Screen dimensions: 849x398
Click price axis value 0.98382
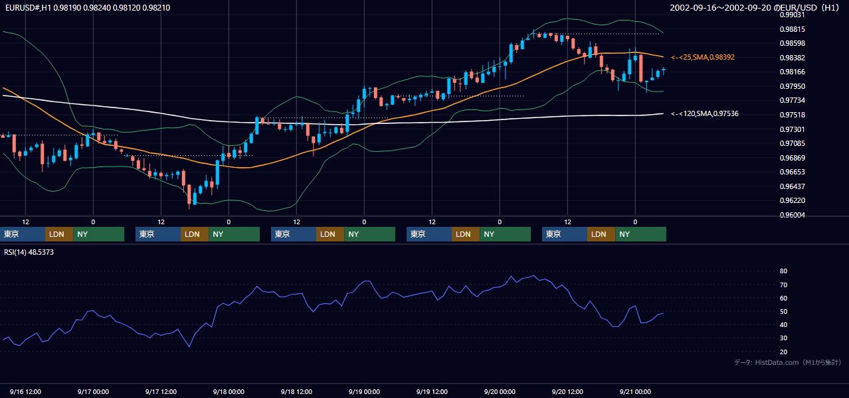[793, 58]
